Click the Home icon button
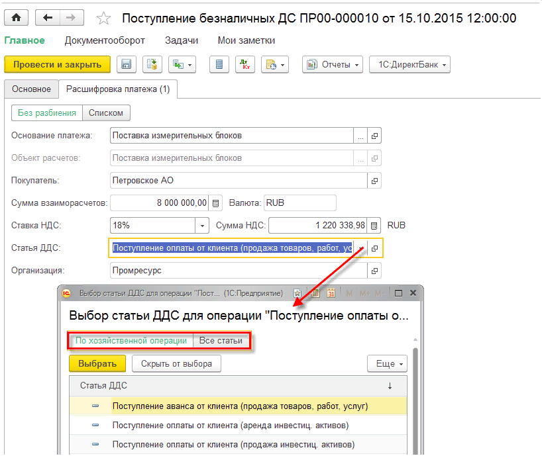The width and height of the screenshot is (542, 456). (x=16, y=18)
